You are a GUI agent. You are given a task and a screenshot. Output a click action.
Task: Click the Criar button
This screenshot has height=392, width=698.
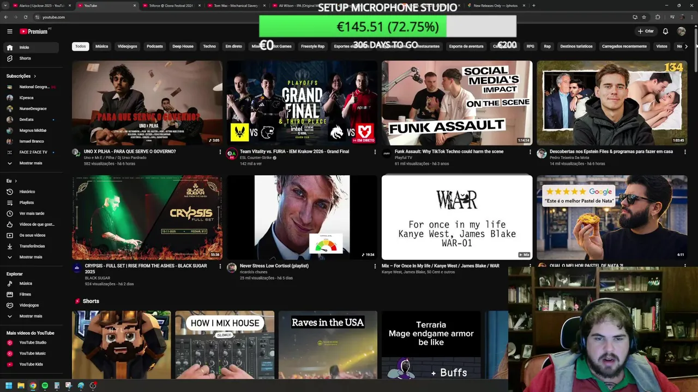pos(646,32)
